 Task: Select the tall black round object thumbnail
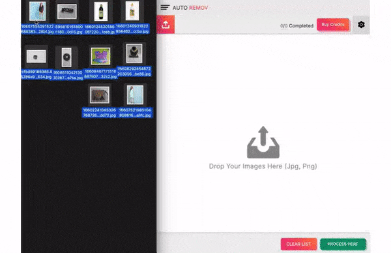point(66,57)
